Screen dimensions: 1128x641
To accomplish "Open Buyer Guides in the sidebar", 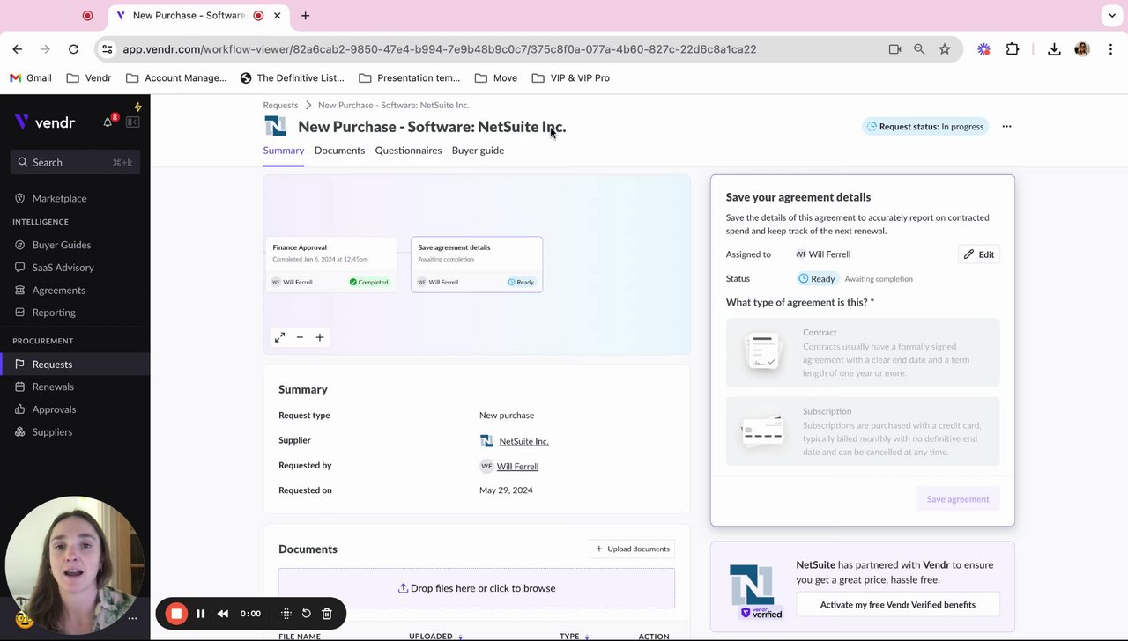I will tap(62, 245).
